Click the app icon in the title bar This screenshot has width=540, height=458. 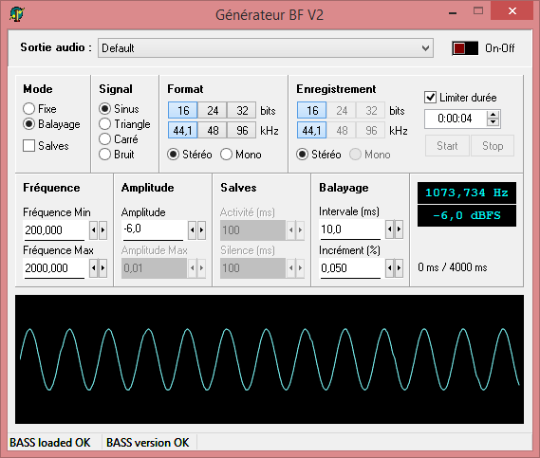tap(16, 14)
